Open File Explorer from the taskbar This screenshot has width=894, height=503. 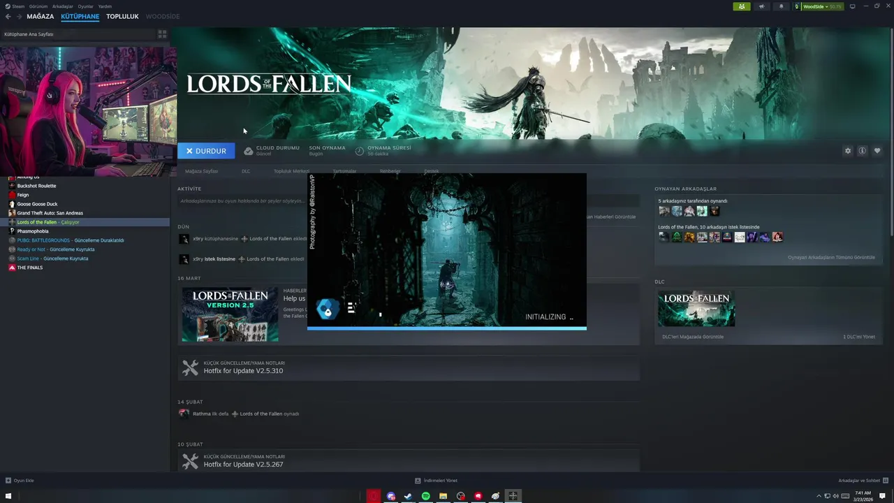click(x=443, y=496)
